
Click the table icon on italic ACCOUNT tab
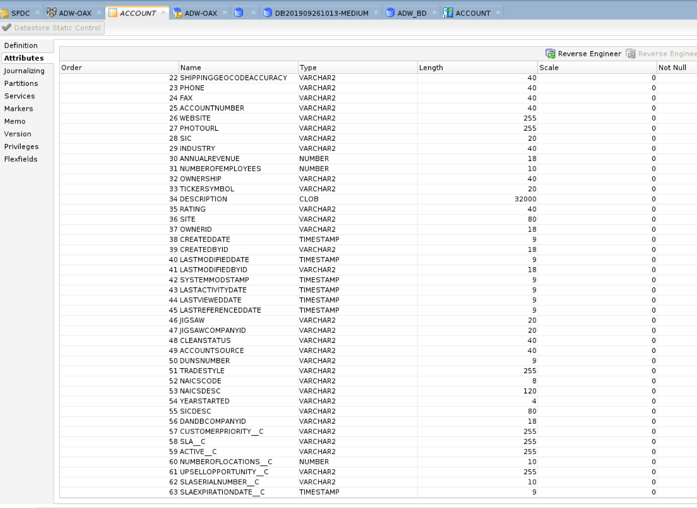pyautogui.click(x=113, y=13)
